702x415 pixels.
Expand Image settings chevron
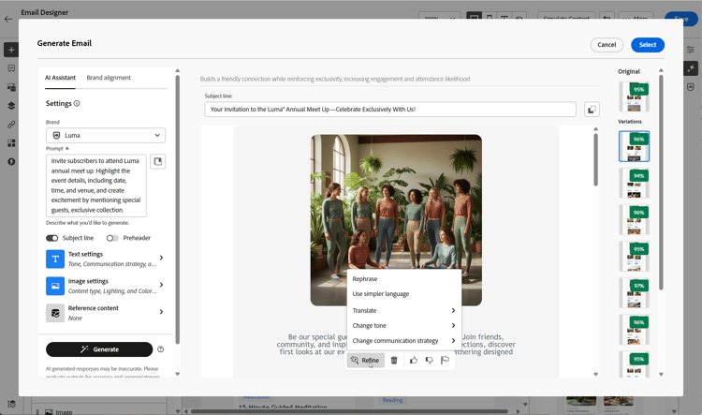coord(161,285)
